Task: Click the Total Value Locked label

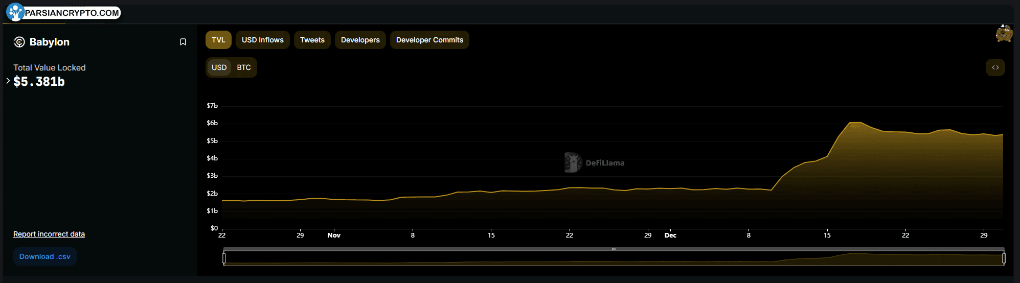Action: point(50,67)
